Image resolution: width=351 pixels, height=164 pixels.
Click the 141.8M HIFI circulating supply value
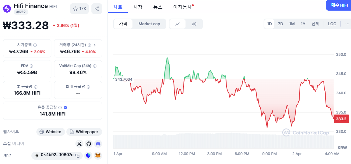(52, 114)
